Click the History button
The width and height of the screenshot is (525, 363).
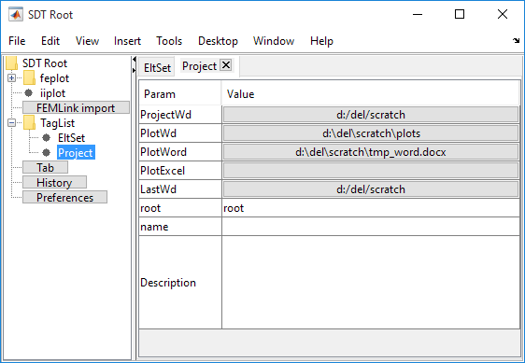(x=54, y=182)
